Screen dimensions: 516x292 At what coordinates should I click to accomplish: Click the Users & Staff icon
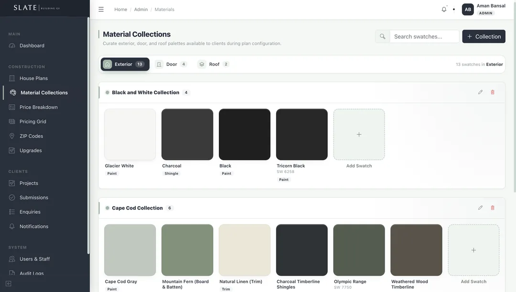click(12, 259)
